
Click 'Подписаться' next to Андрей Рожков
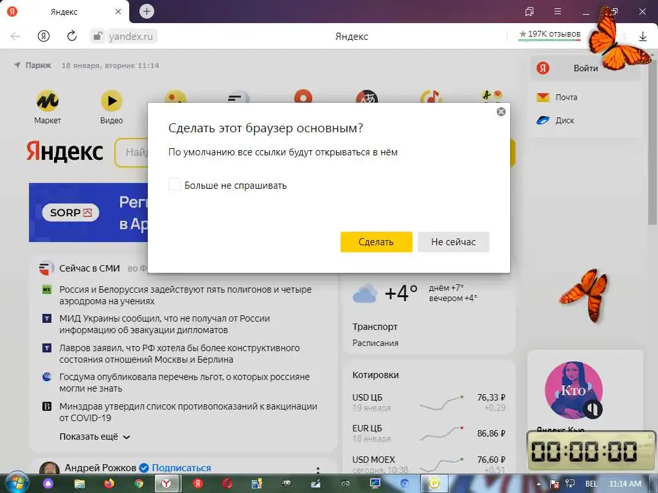[181, 467]
